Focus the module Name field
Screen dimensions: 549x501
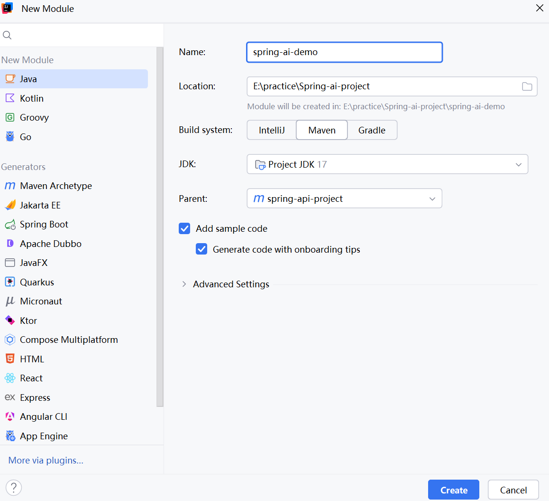click(345, 52)
